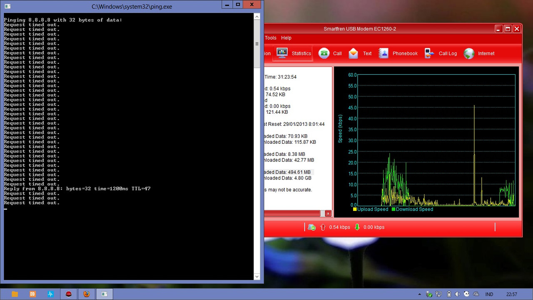Click the cloud tray icon
The image size is (533, 300).
pos(476,294)
